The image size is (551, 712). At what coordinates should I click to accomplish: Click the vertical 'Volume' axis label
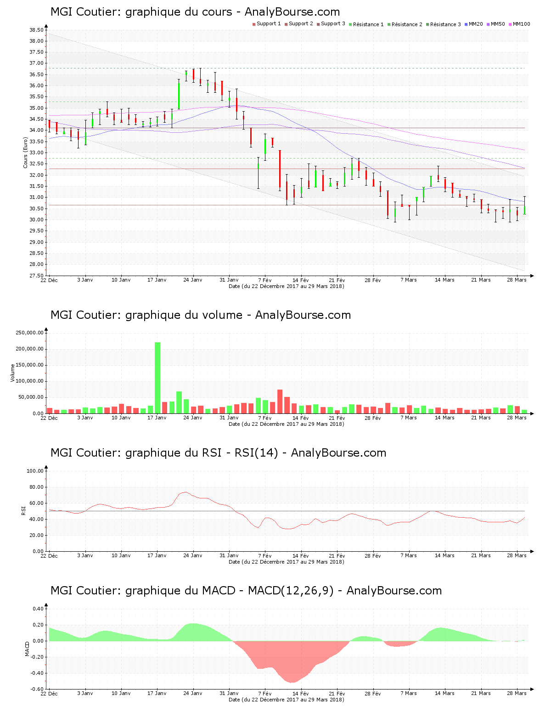click(x=13, y=373)
